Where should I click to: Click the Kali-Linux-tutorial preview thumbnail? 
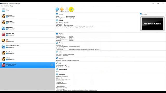(x=153, y=24)
